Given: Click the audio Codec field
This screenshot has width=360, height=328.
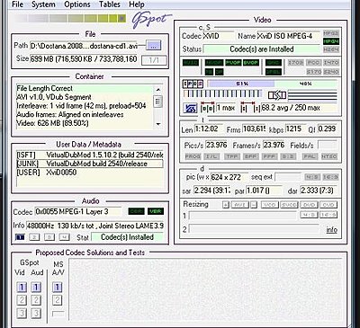Looking at the screenshot, I should [78, 211].
